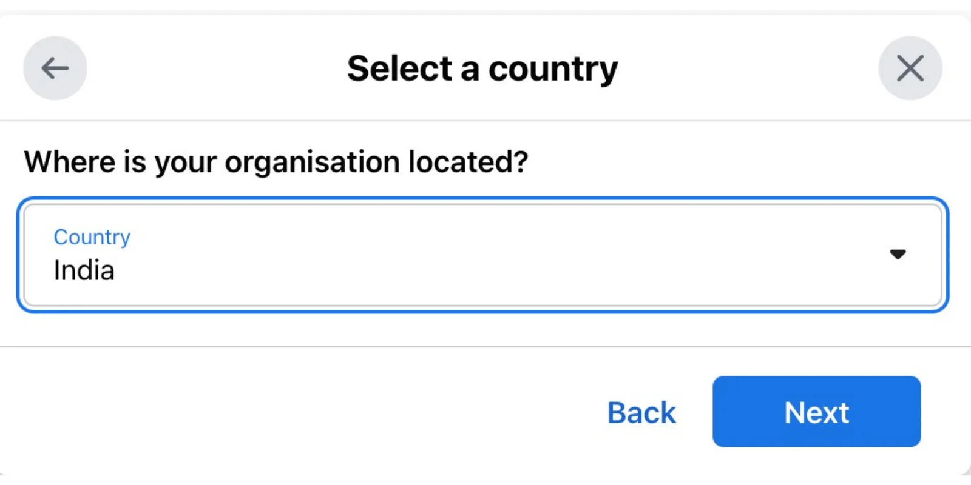Click the Back text link
This screenshot has height=485, width=971.
641,413
